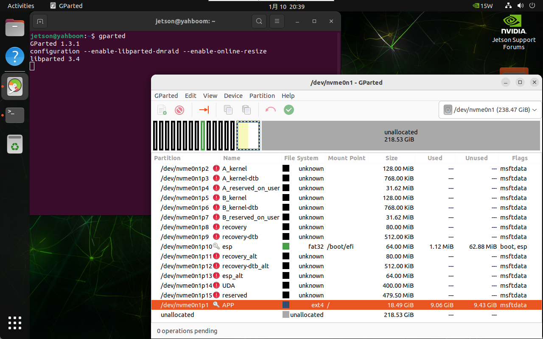The height and width of the screenshot is (339, 543).
Task: Click the green Apply All Operations checkmark
Action: pos(289,110)
